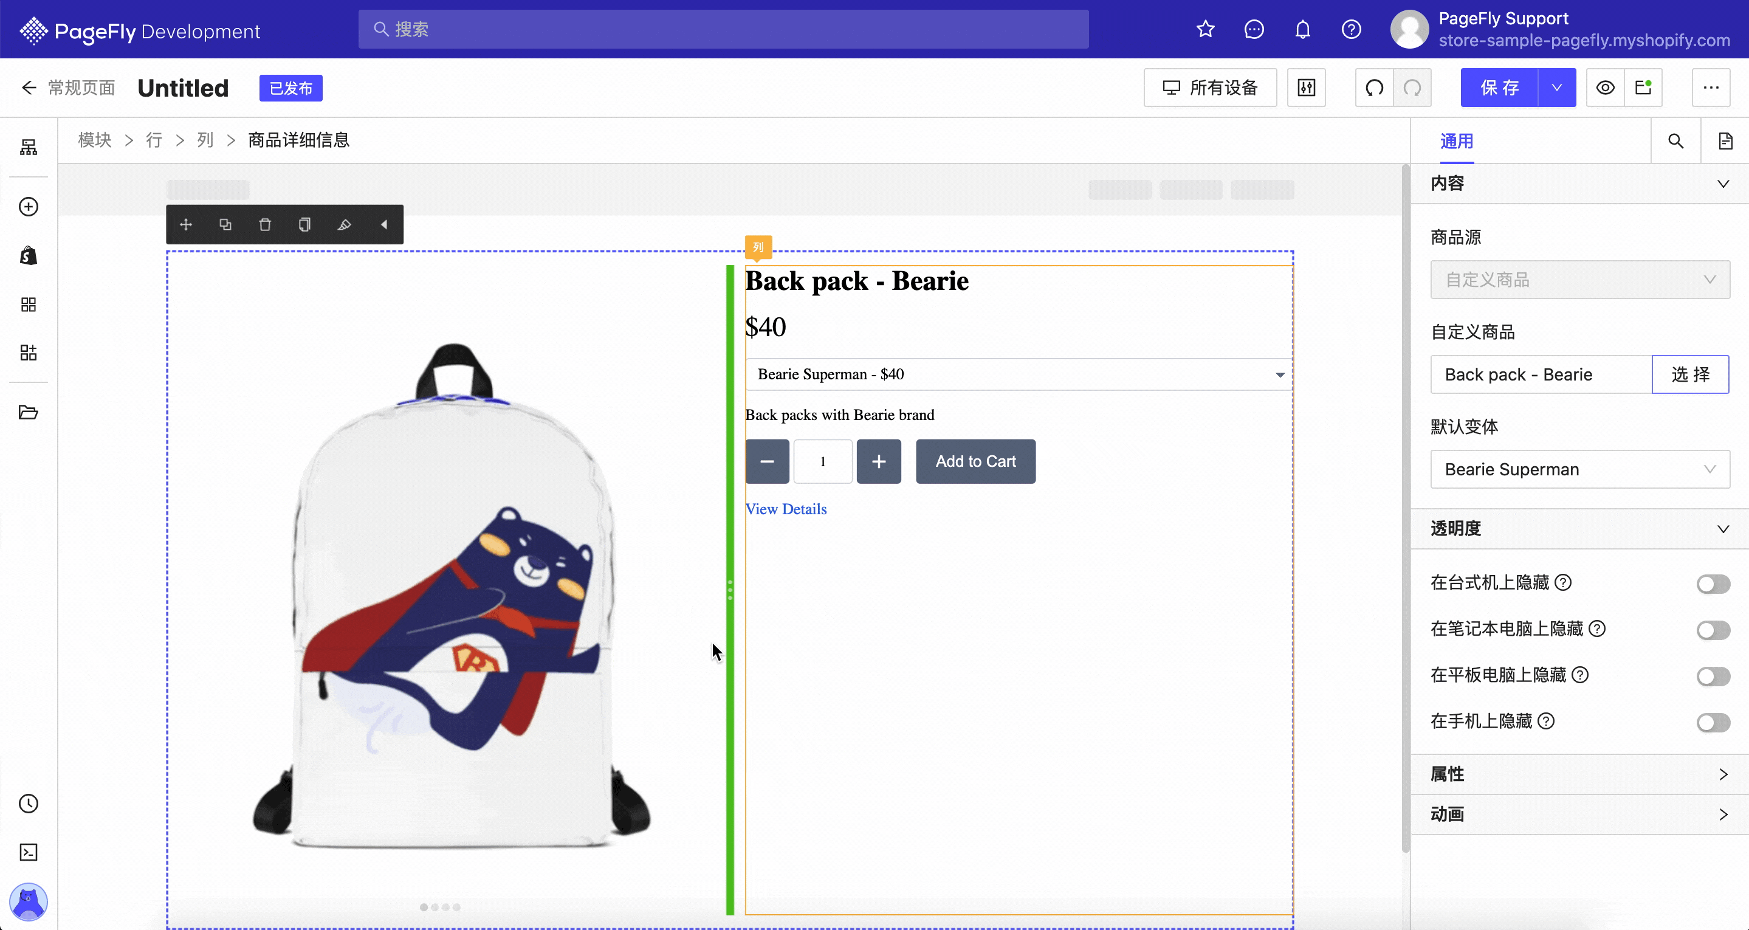Click the bear avatar at sidebar bottom
The image size is (1749, 930).
coord(29,901)
